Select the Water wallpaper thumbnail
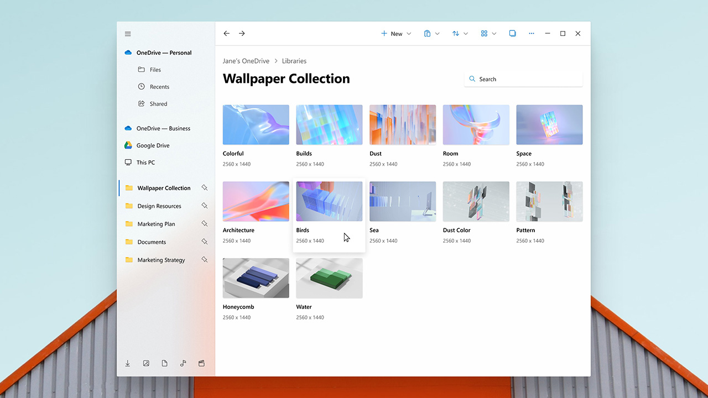This screenshot has width=708, height=398. pyautogui.click(x=329, y=278)
